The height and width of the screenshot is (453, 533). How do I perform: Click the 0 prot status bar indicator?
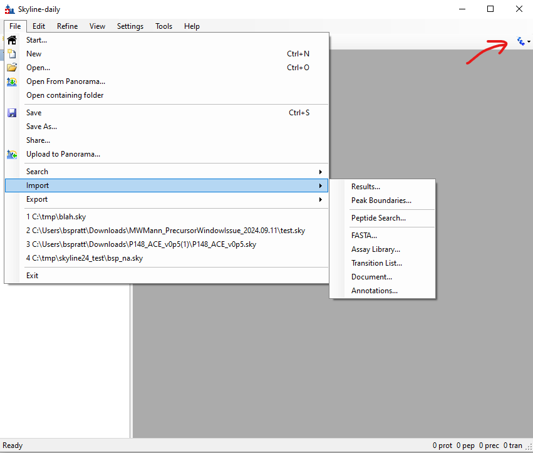pyautogui.click(x=442, y=445)
